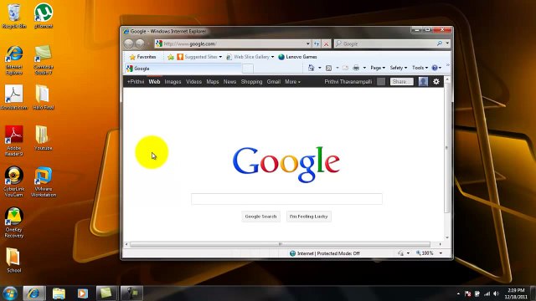
Task: Click the Google Search button
Action: [x=260, y=217]
